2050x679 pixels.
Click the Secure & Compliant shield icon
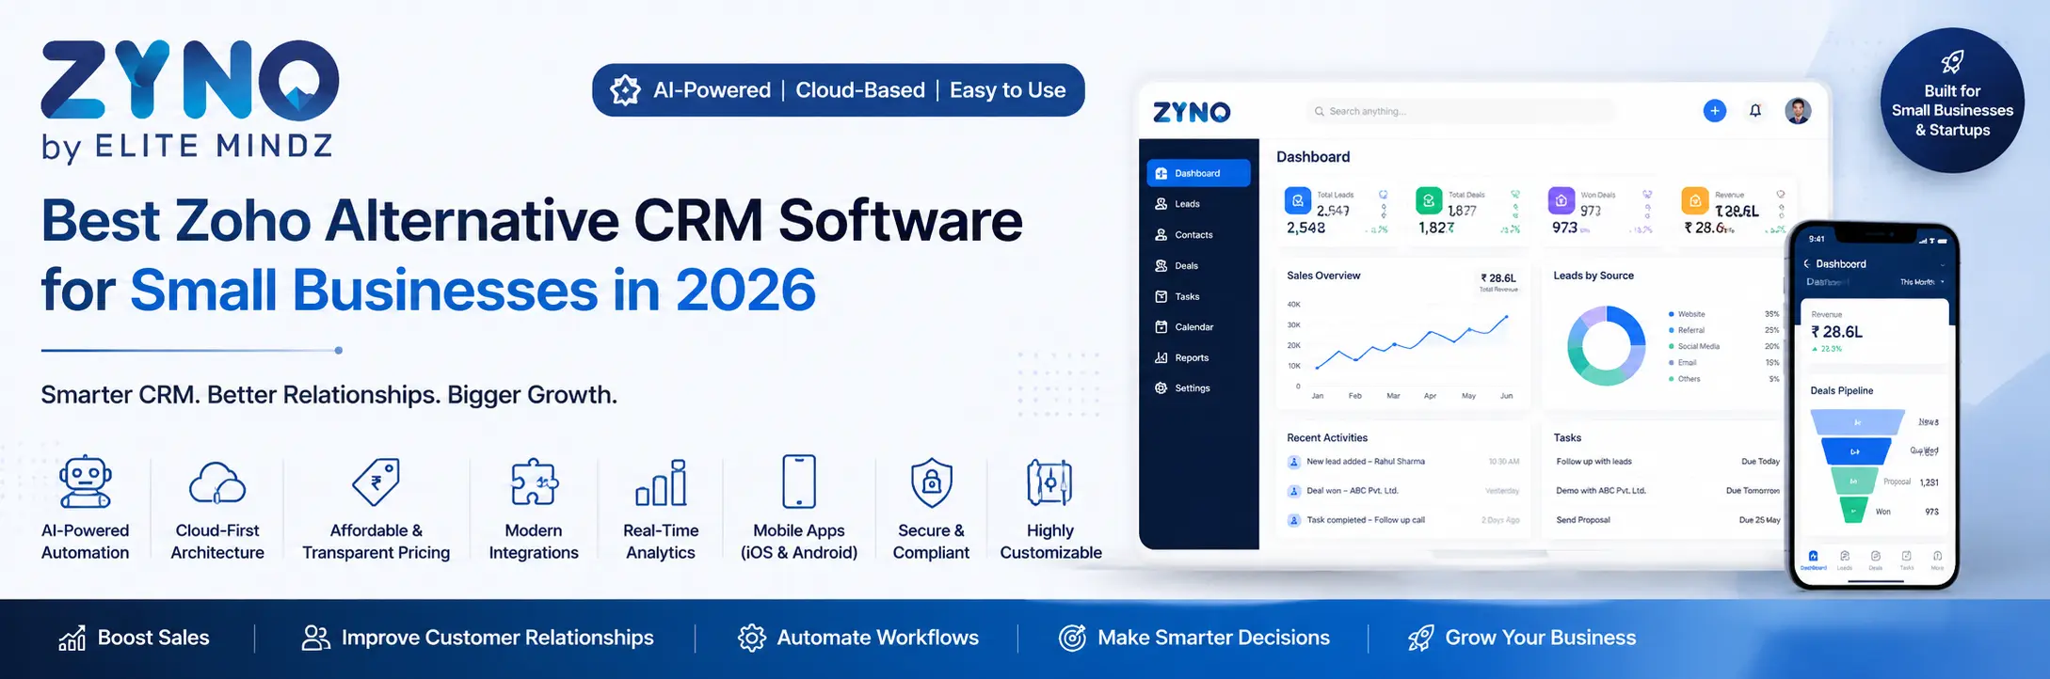(931, 482)
